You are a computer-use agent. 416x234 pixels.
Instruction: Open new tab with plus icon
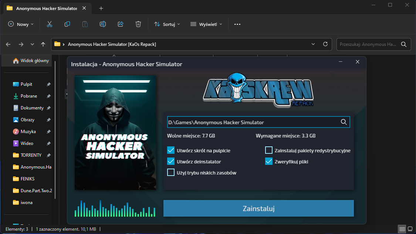101,9
